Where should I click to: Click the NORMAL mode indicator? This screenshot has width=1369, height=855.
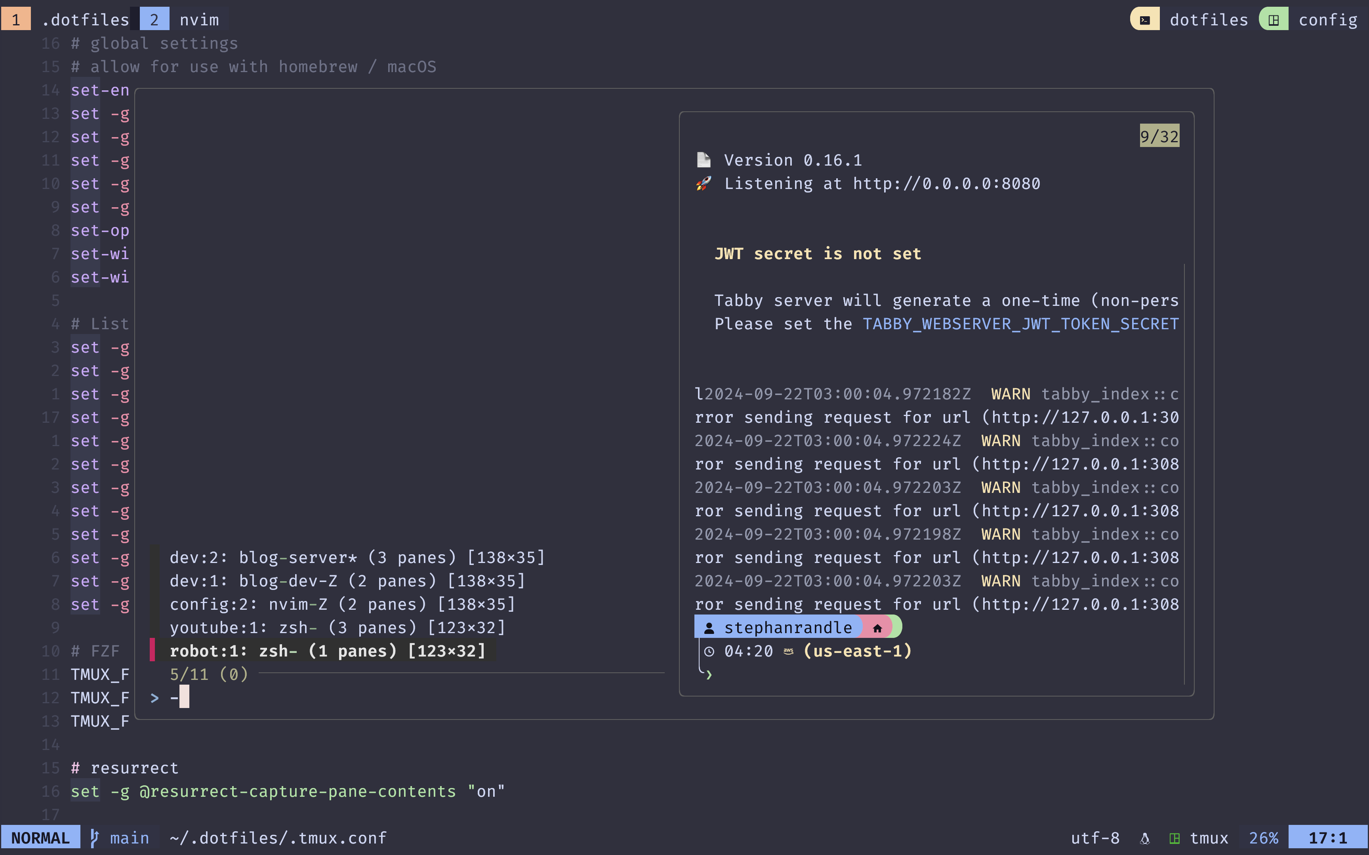(40, 838)
